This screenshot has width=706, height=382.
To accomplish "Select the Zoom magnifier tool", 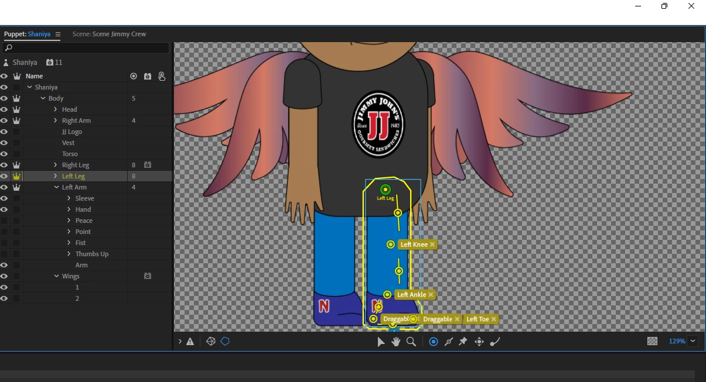I will [411, 342].
